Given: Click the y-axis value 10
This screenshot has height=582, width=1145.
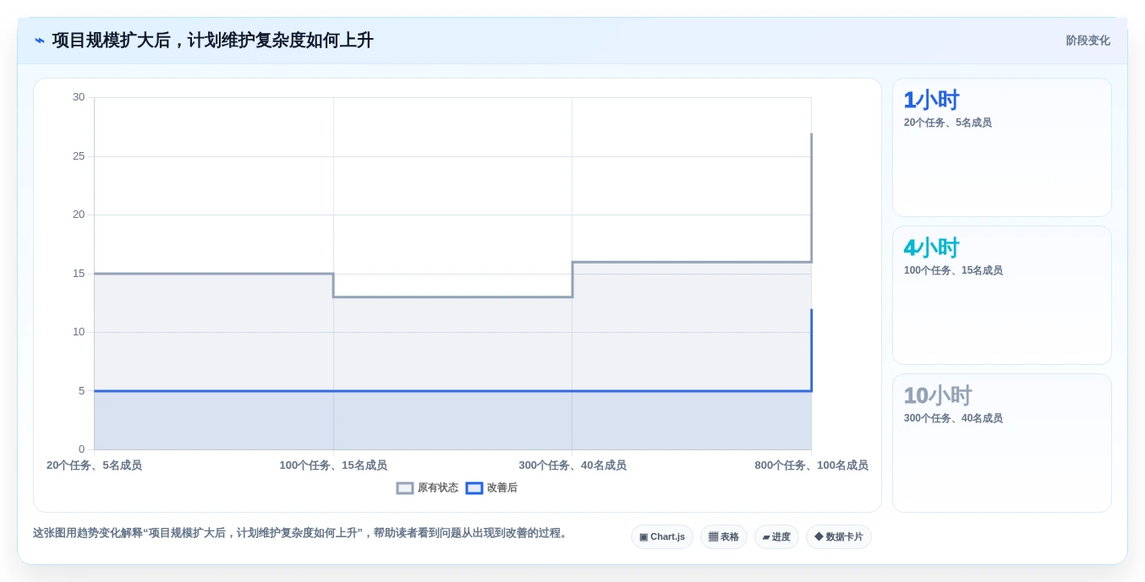Looking at the screenshot, I should point(79,332).
